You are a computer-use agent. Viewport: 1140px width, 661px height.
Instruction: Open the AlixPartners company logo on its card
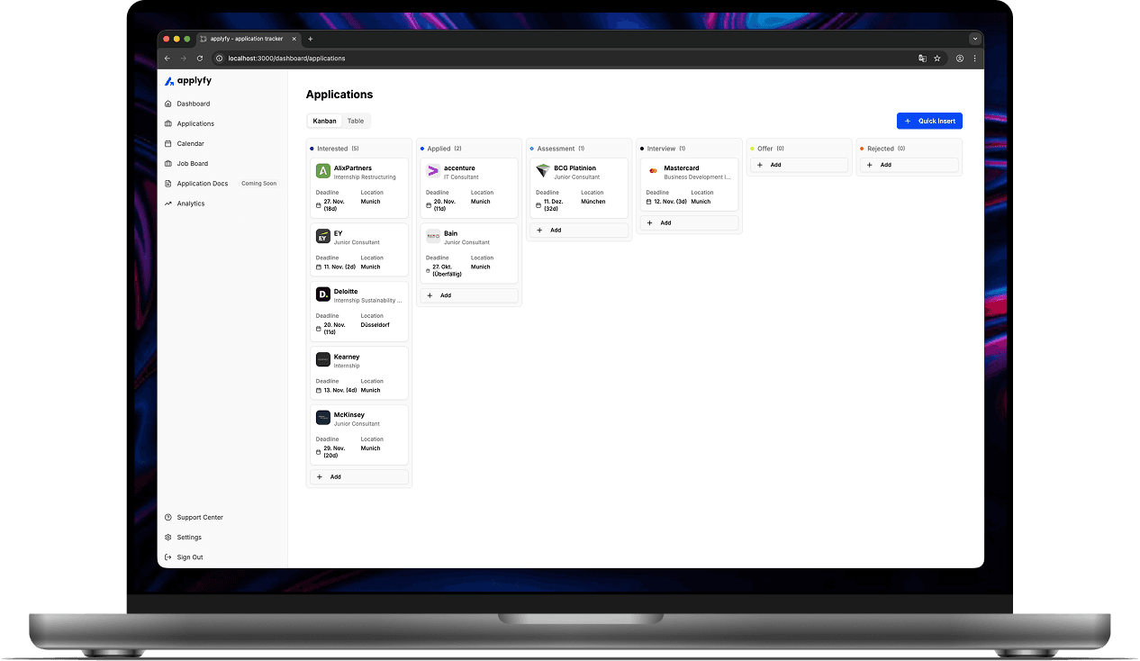323,170
